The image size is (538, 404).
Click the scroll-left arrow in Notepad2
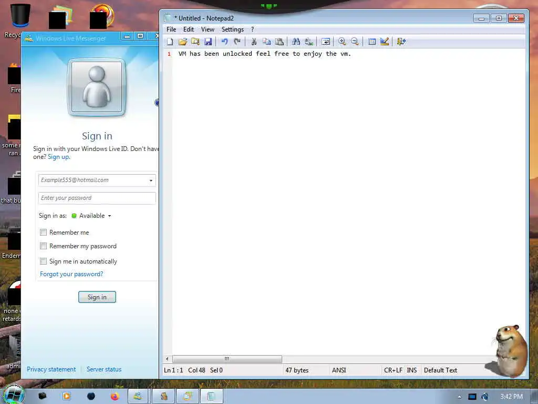tap(167, 359)
